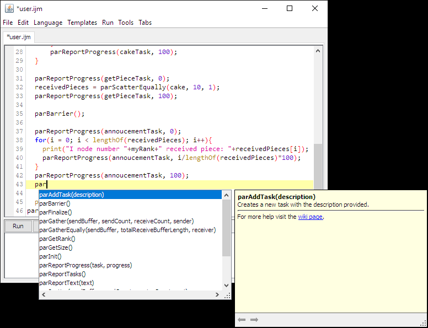Viewport: 428px width, 328px height.
Task: Click resize grip of help popup
Action: click(424, 323)
